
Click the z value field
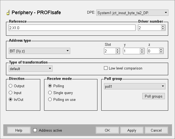click(x=153, y=51)
